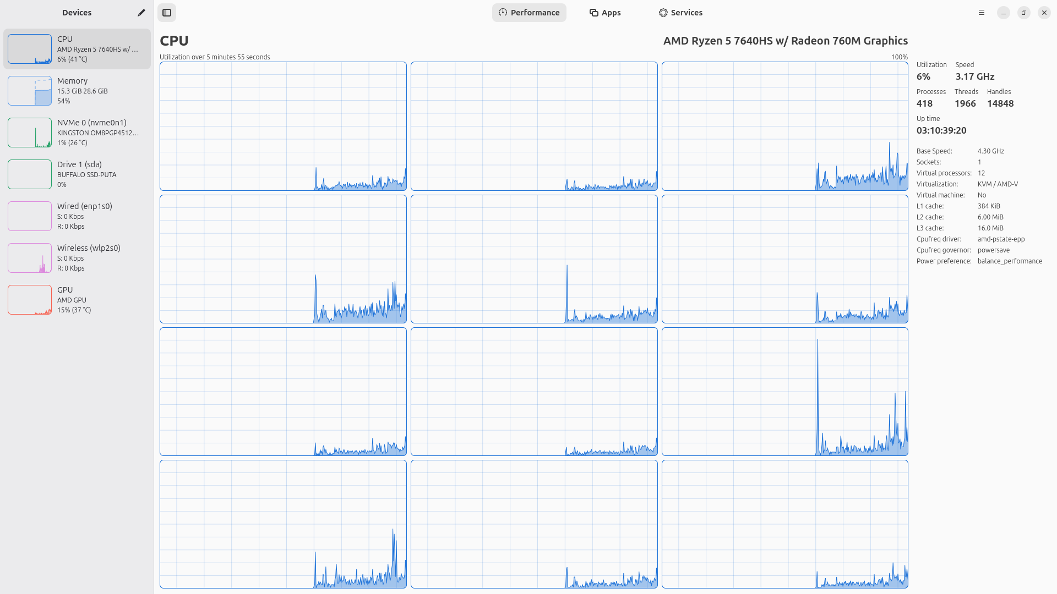Click the Up time value 03:10:39:20
This screenshot has width=1057, height=594.
pos(941,131)
